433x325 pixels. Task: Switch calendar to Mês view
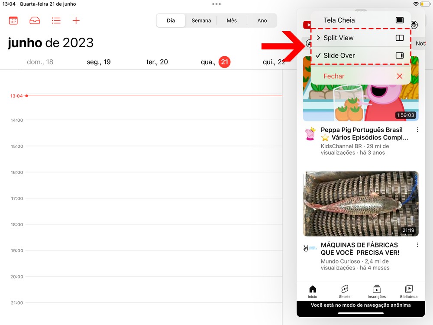coord(232,20)
